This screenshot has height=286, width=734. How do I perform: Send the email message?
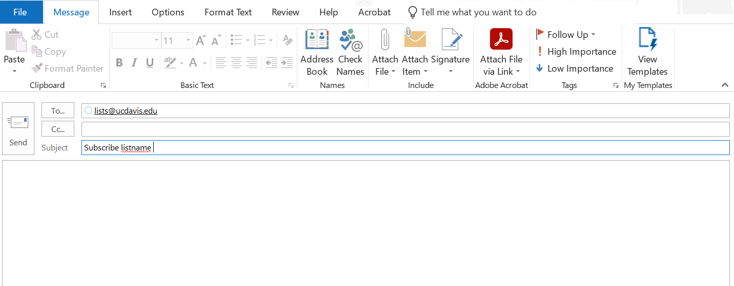tap(18, 128)
